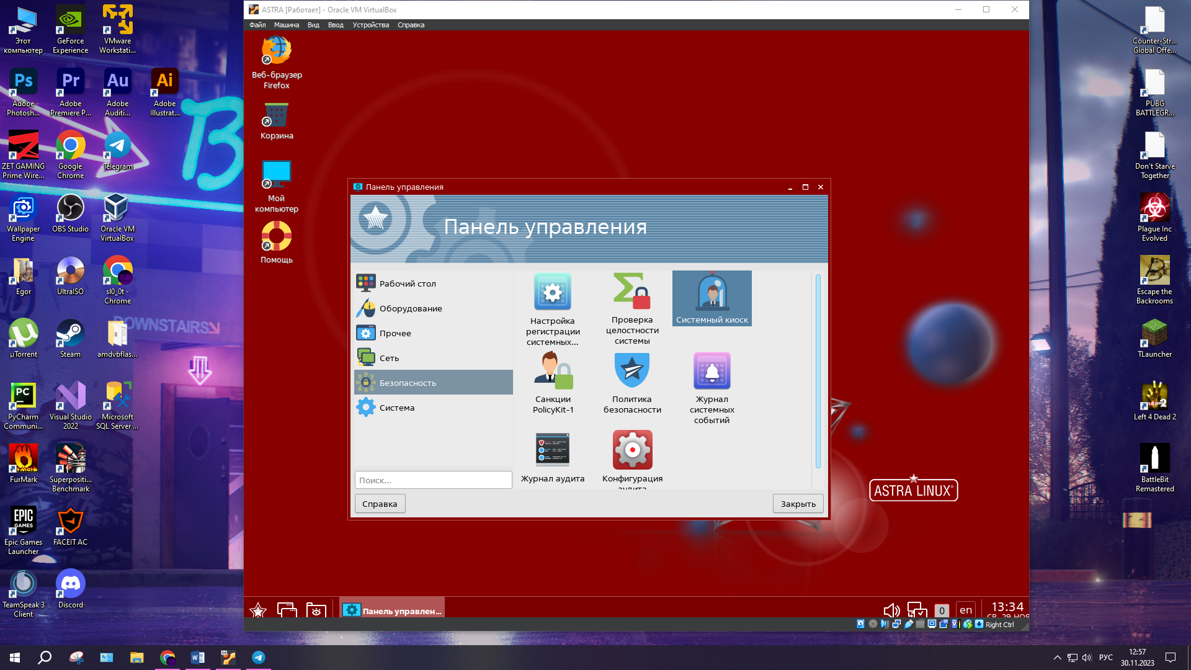This screenshot has width=1191, height=670.
Task: Open Помощь icon on Astra desktop
Action: coord(277,242)
